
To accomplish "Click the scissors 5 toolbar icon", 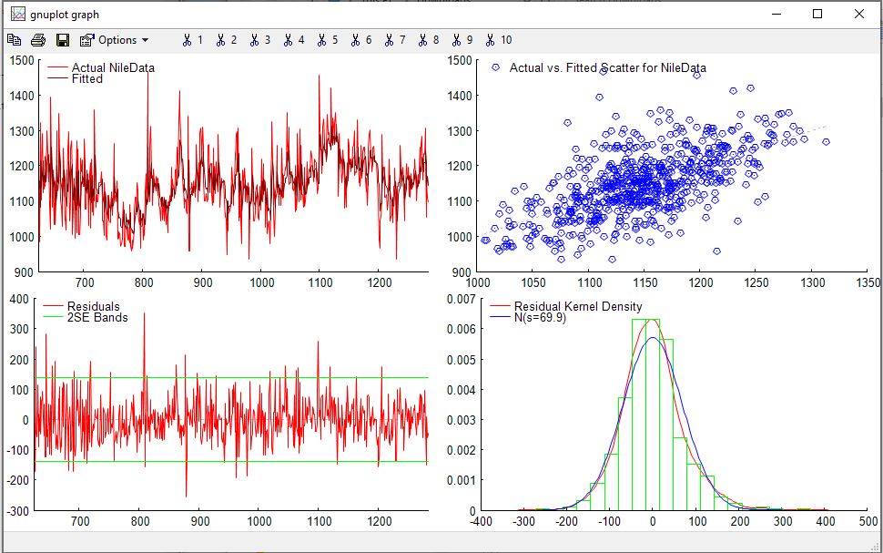I will tap(327, 40).
